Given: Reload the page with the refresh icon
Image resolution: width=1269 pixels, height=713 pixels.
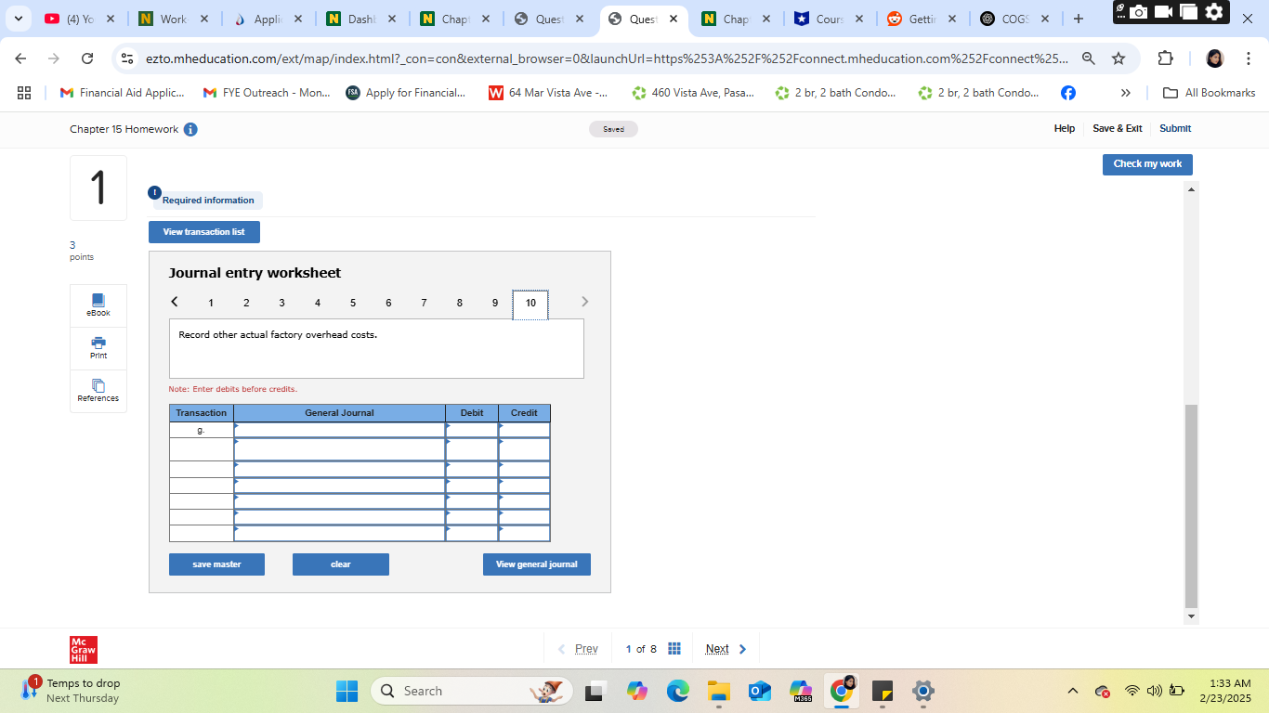Looking at the screenshot, I should 87,58.
